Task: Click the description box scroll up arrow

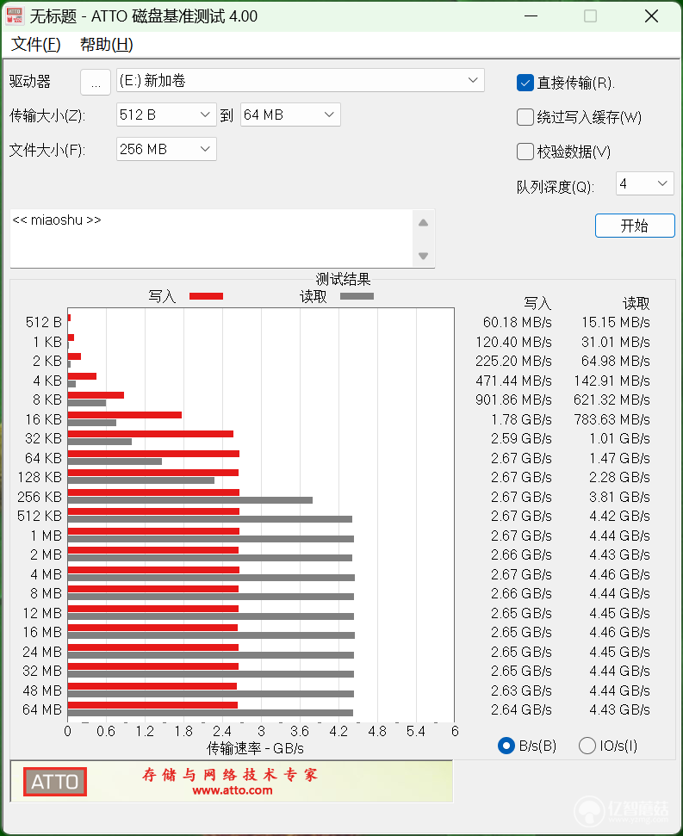Action: coord(424,223)
